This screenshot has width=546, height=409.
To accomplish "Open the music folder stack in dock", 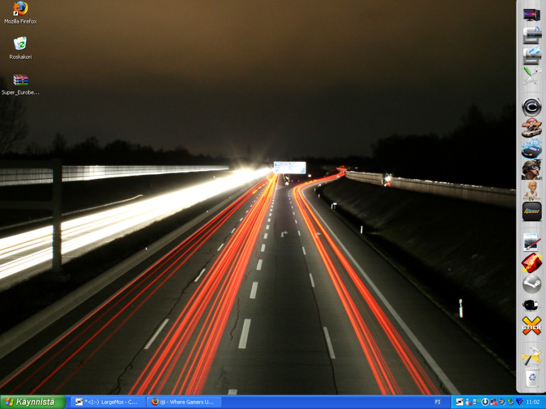I will (532, 35).
